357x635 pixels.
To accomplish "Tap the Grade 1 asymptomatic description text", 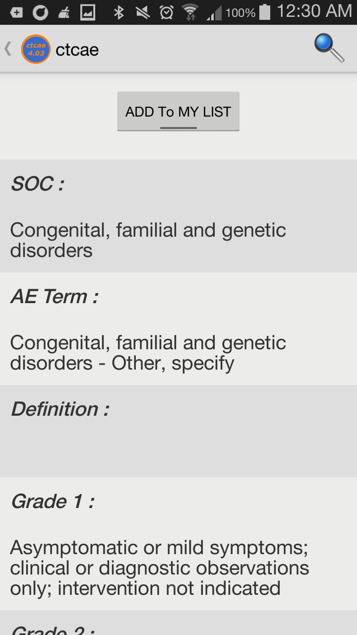I will 159,568.
